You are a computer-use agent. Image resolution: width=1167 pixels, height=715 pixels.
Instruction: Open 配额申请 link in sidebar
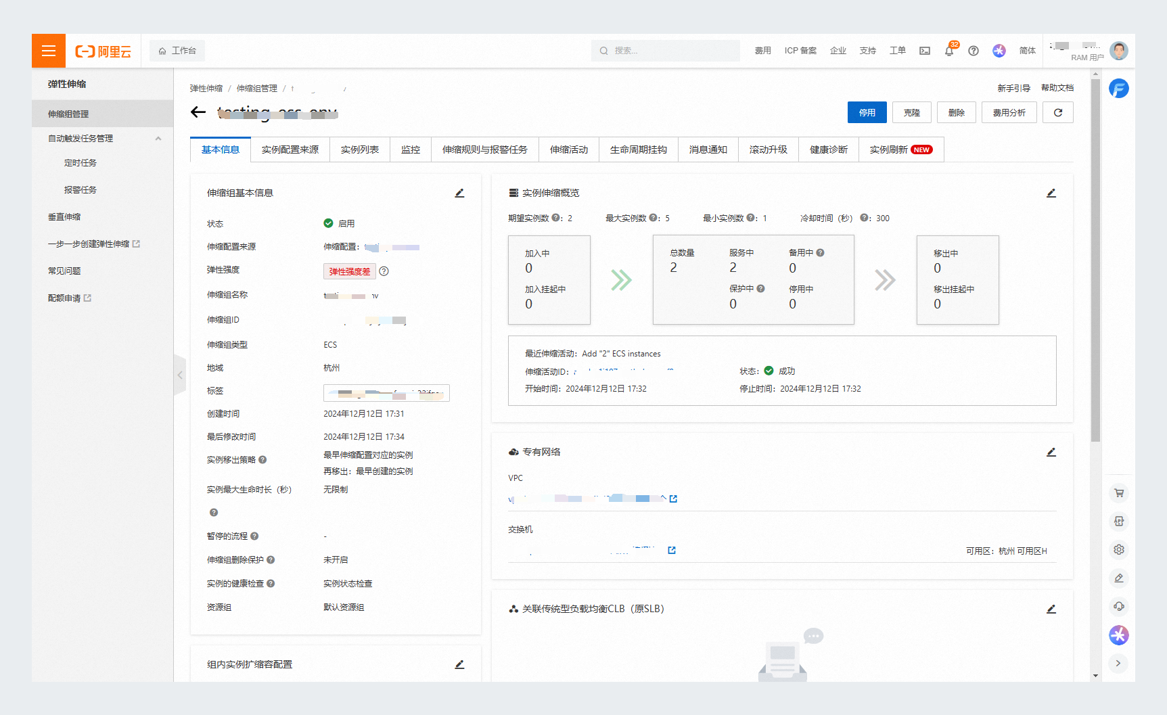click(70, 298)
